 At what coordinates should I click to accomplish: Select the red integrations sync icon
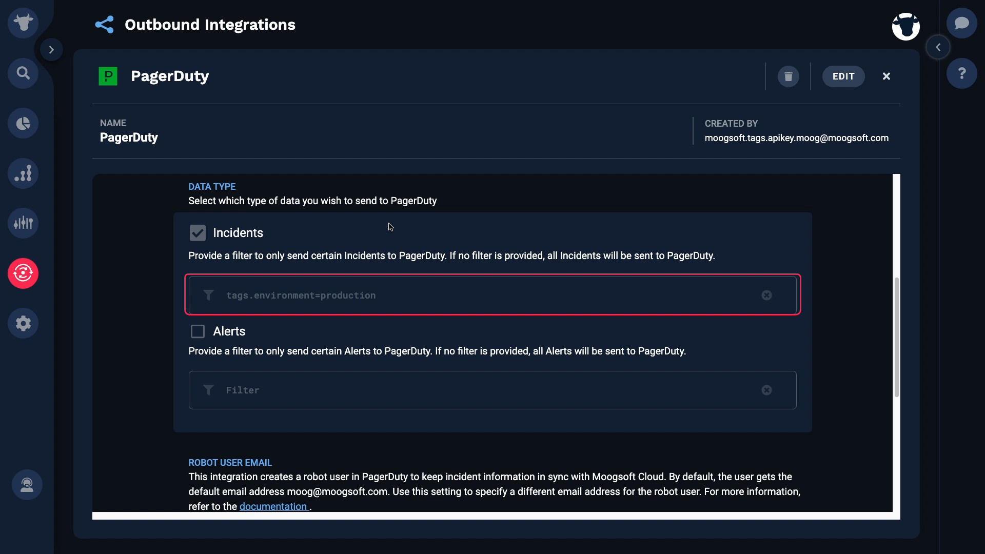[23, 273]
